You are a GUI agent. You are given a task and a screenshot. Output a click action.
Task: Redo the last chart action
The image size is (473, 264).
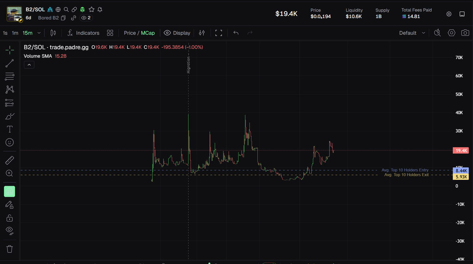(250, 33)
